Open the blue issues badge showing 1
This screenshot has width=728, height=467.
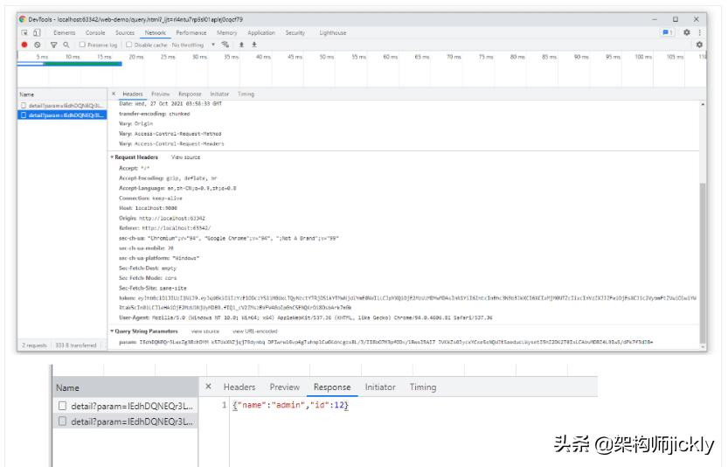tap(668, 32)
